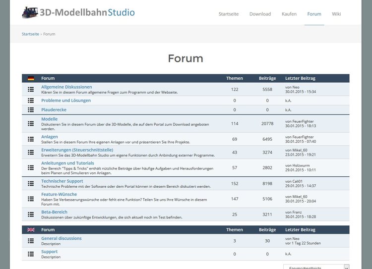372x269 pixels.
Task: Click the 3D-Modellbahn Studio locomotive logo
Action: pos(30,12)
